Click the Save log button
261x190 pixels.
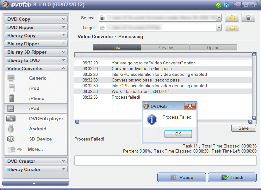coord(243,128)
